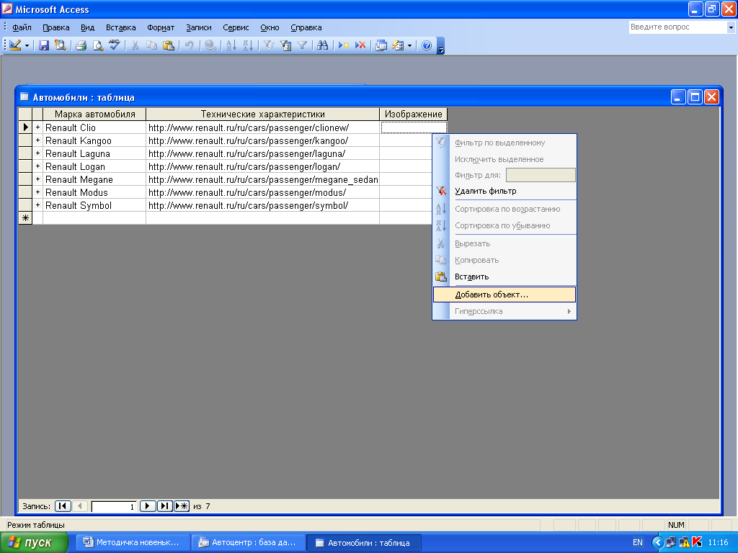
Task: Expand subdatasheet for Renault Symbol
Action: click(x=37, y=205)
